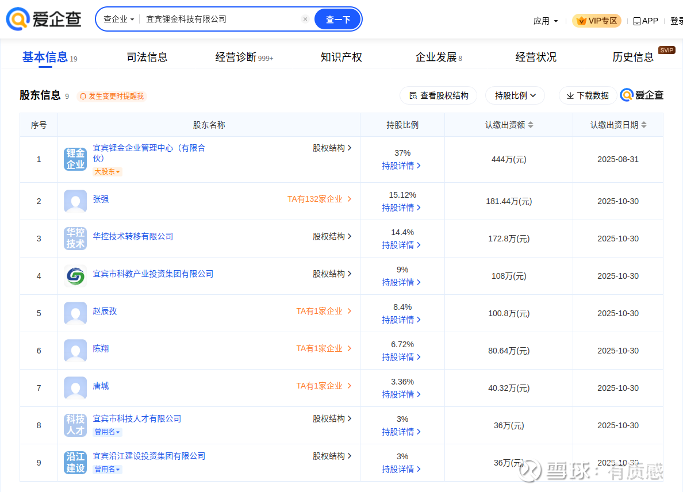The height and width of the screenshot is (492, 683).
Task: Expand the 持股比例 filter dropdown
Action: point(515,95)
